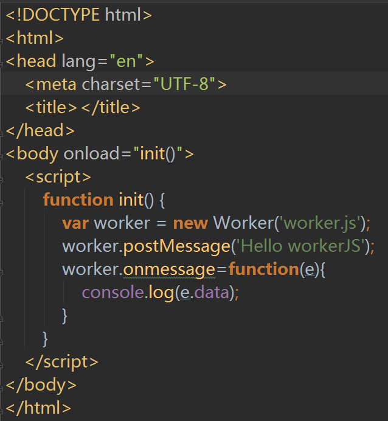This screenshot has width=388, height=421.
Task: Click 'init' name in the function declaration
Action: [x=131, y=200]
